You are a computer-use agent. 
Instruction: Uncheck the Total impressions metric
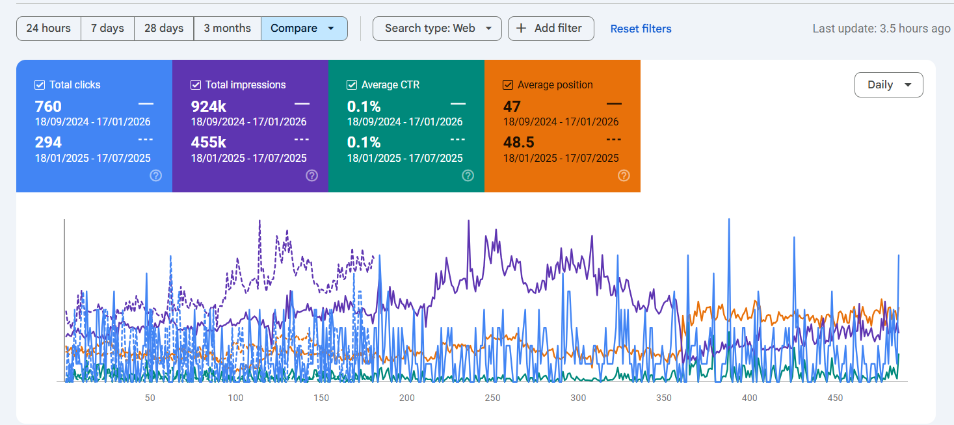point(196,84)
